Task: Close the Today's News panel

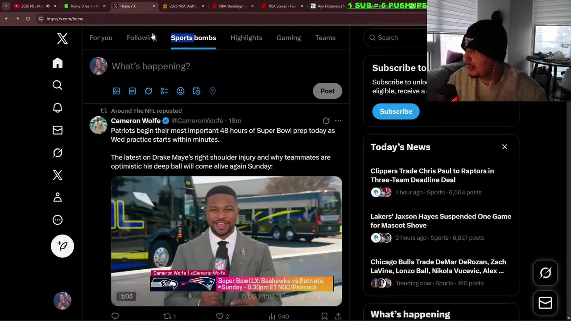Action: click(505, 147)
